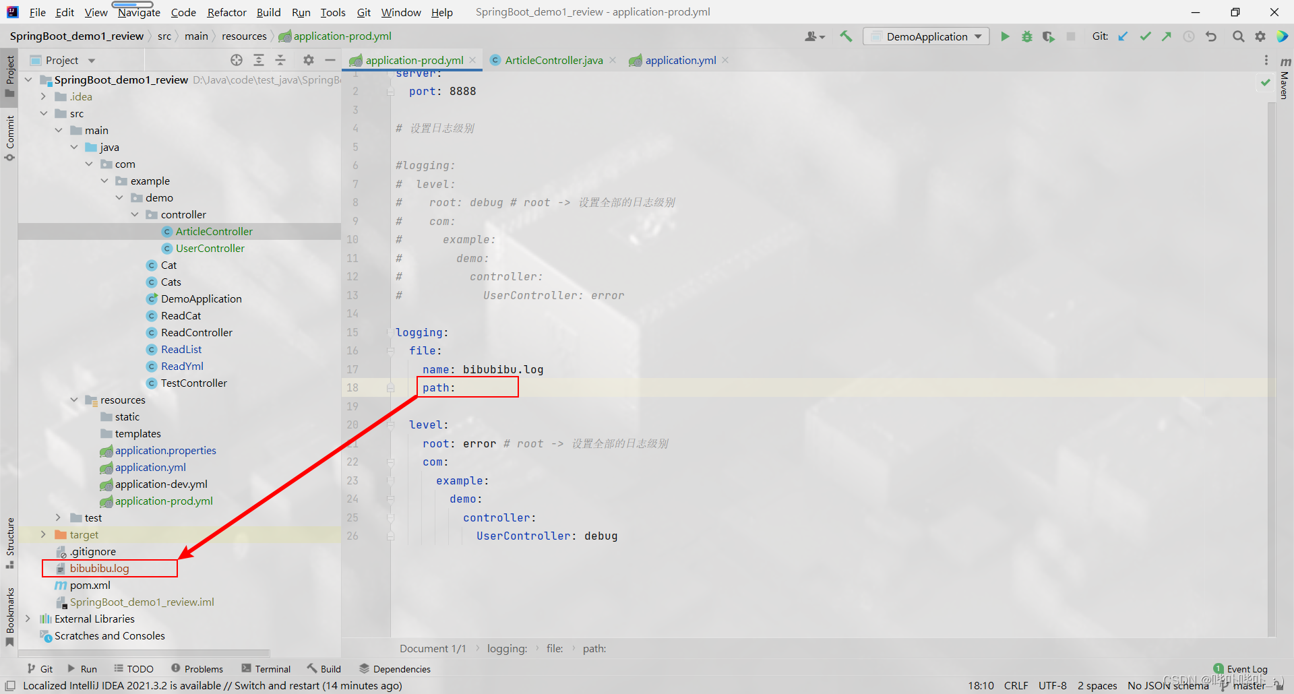The width and height of the screenshot is (1294, 694).
Task: Collapse the src folder
Action: click(44, 113)
